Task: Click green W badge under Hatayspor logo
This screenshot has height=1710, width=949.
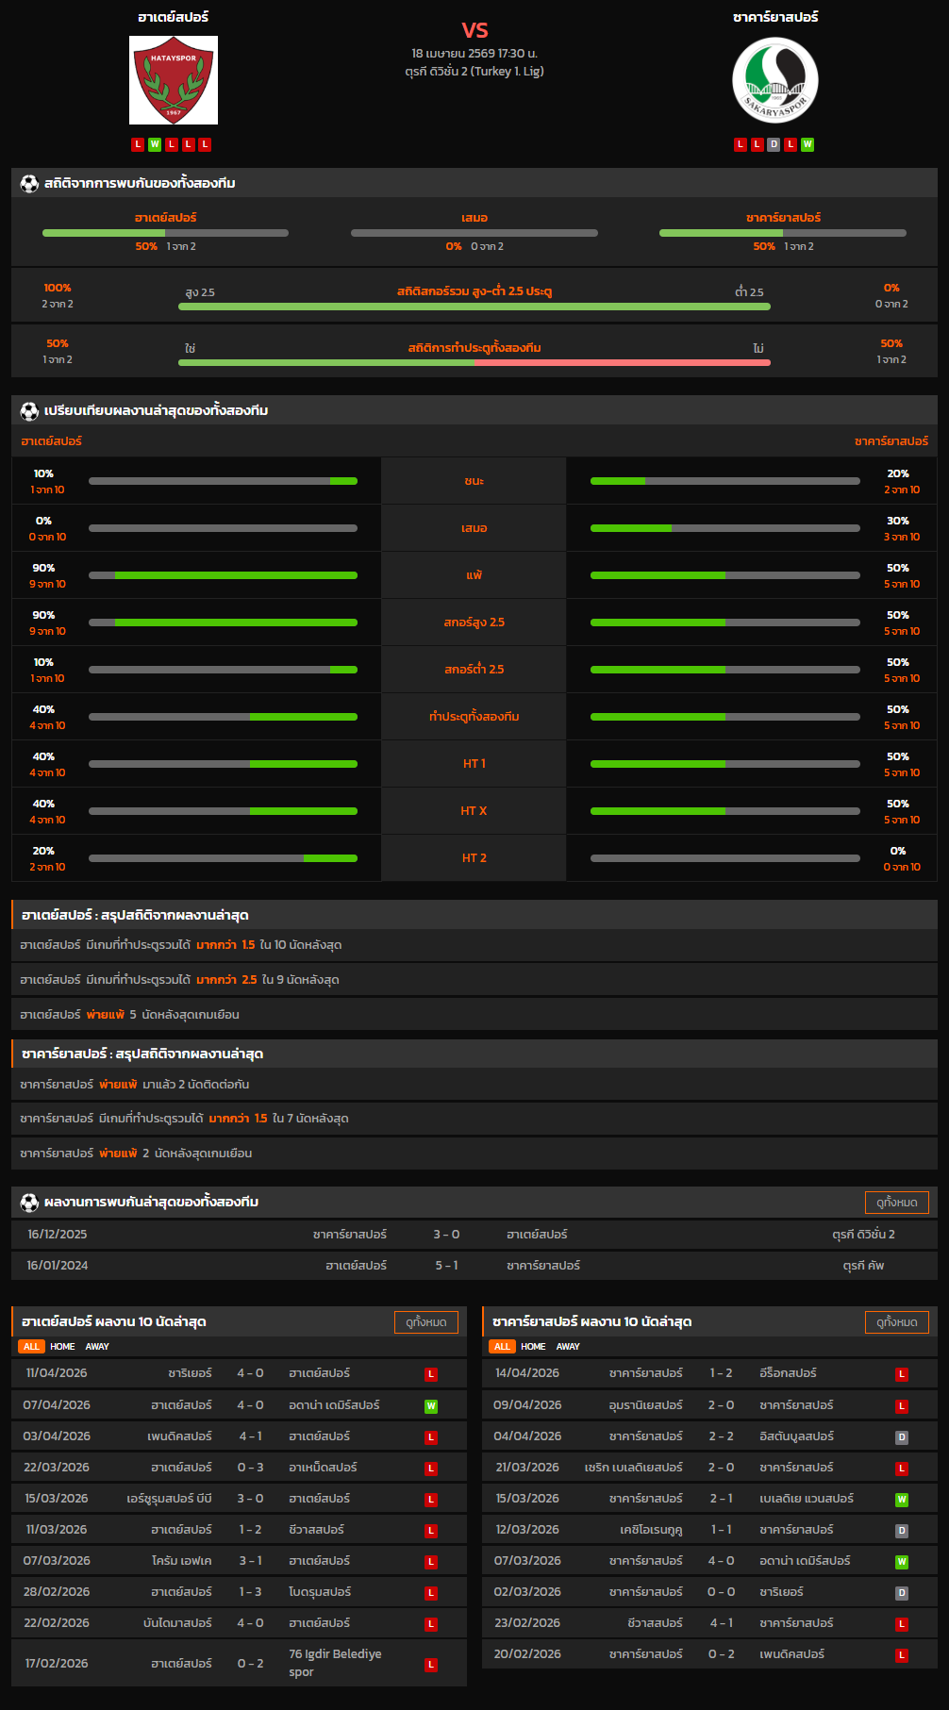Action: point(155,144)
